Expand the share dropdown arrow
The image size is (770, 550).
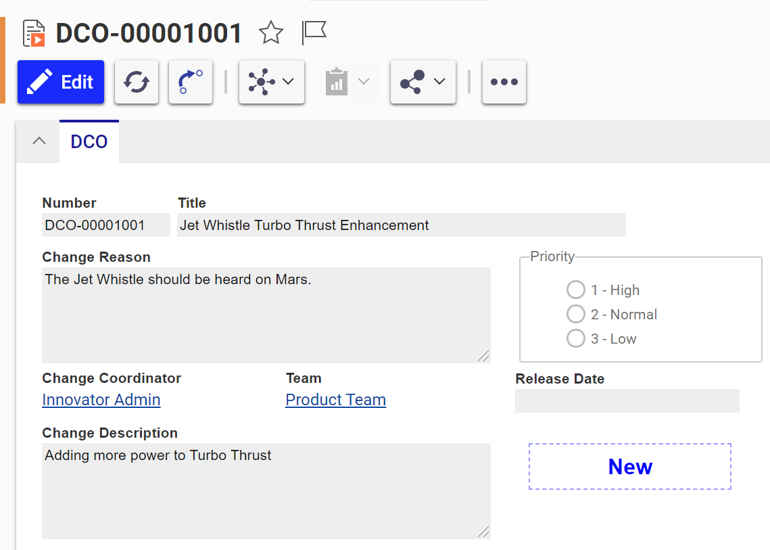tap(440, 82)
